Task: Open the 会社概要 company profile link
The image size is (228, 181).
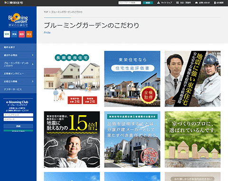Action: [219, 3]
